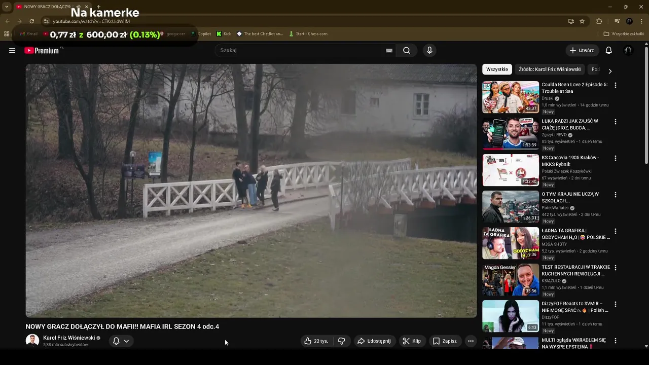The image size is (649, 365).
Task: Mute the tab via speaker icon
Action: click(78, 7)
